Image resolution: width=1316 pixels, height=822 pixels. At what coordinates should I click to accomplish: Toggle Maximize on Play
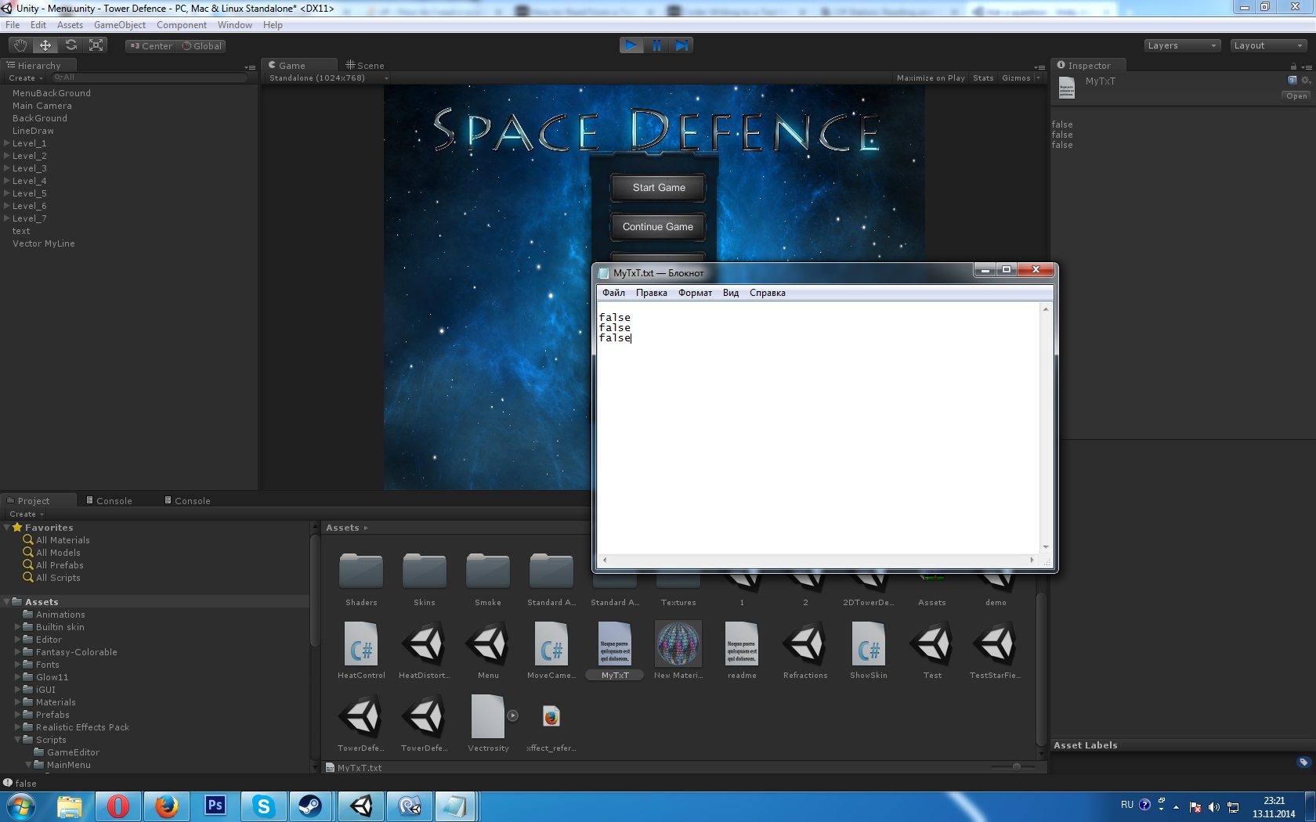tap(931, 78)
